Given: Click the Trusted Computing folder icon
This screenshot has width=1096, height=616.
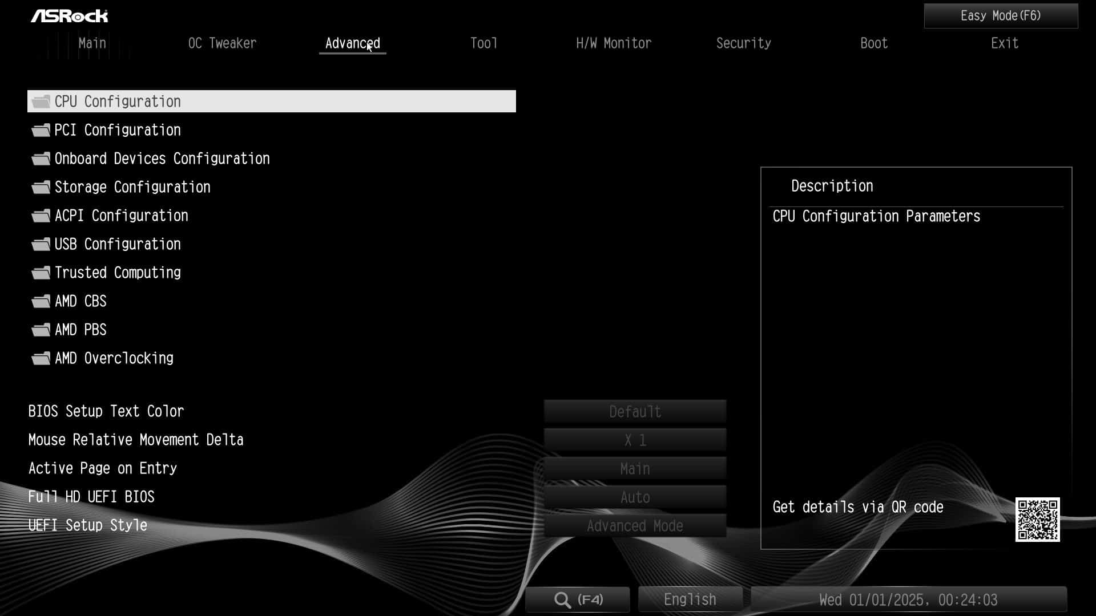Looking at the screenshot, I should 41,273.
